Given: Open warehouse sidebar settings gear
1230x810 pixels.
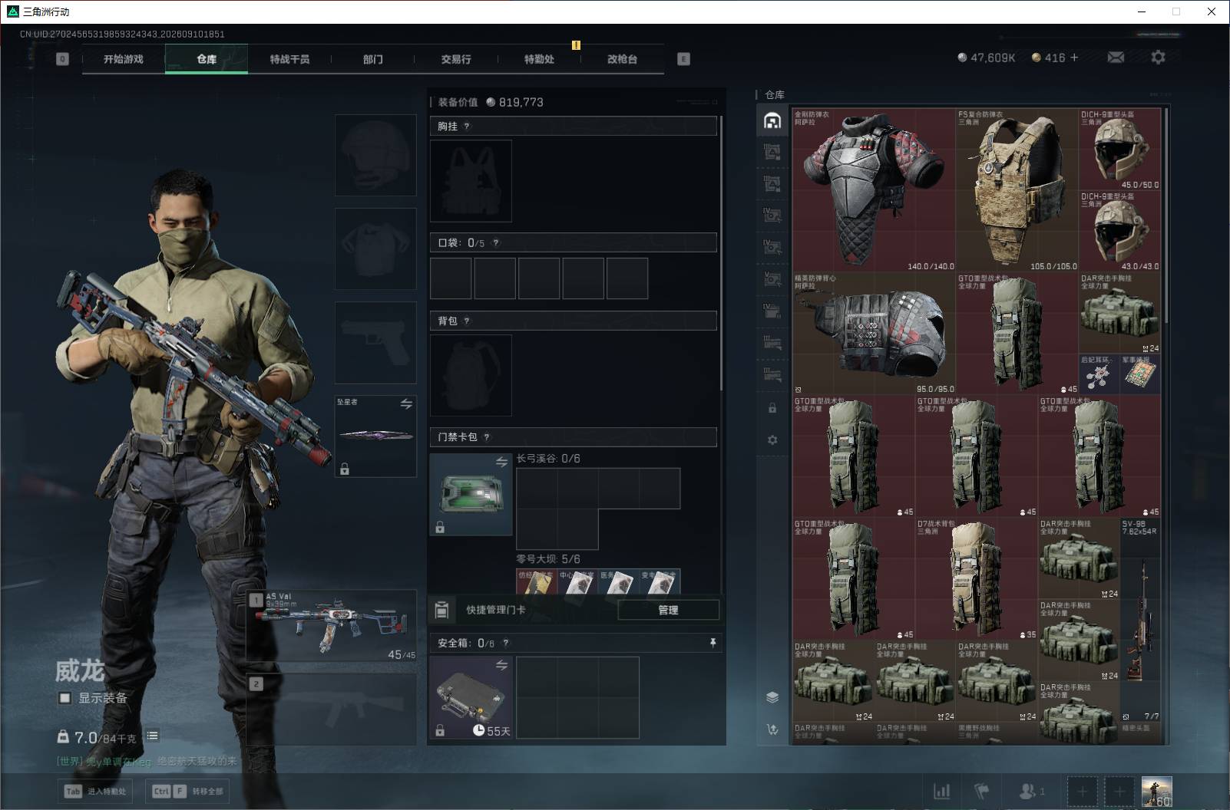Looking at the screenshot, I should click(772, 440).
